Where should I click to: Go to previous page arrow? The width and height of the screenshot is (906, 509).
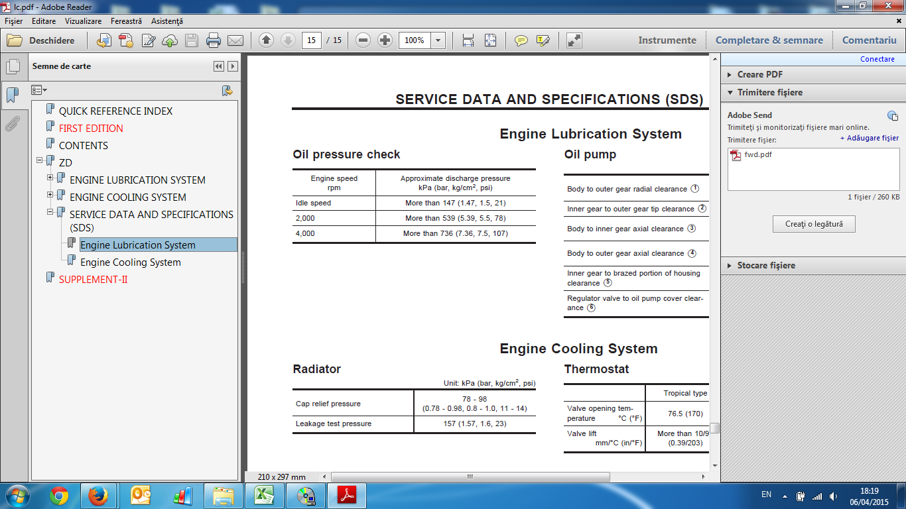pos(266,40)
